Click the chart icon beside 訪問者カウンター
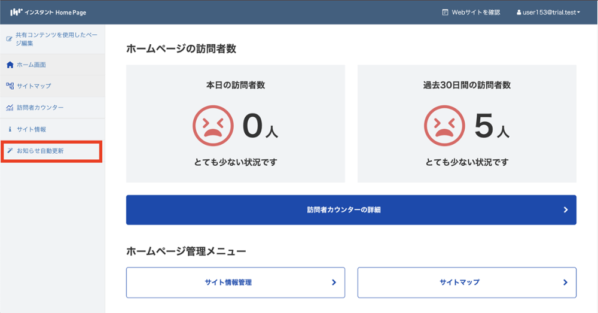598x313 pixels. [x=10, y=108]
